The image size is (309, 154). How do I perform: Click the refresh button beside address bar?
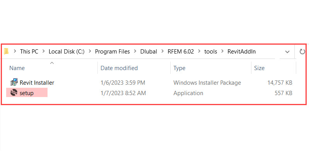click(x=302, y=51)
